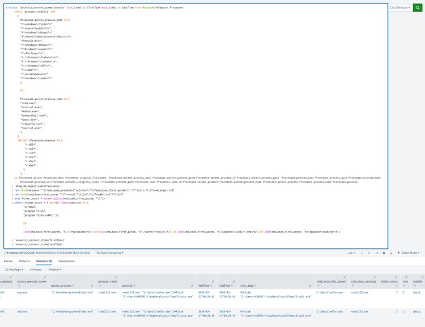Open the Visualization tab

point(66,261)
